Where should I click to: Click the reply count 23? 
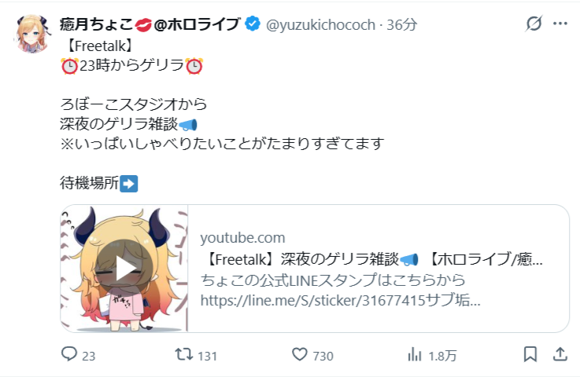(x=88, y=356)
